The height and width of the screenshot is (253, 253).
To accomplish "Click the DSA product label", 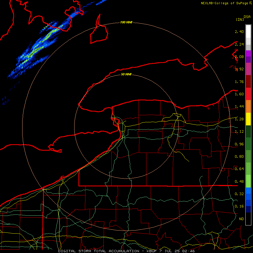I will tap(247, 17).
